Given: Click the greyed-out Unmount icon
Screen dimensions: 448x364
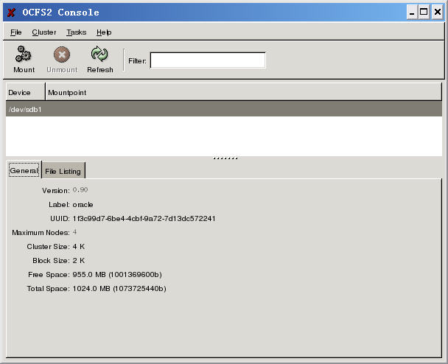Looking at the screenshot, I should coord(62,55).
